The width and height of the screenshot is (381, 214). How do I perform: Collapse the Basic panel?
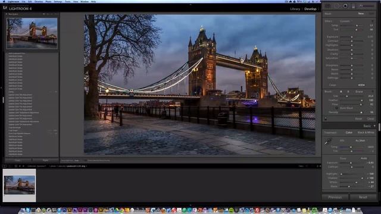(x=374, y=126)
